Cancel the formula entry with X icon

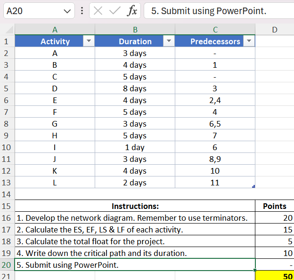98,11
